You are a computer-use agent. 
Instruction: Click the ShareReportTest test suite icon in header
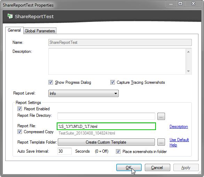pyautogui.click(x=10, y=16)
